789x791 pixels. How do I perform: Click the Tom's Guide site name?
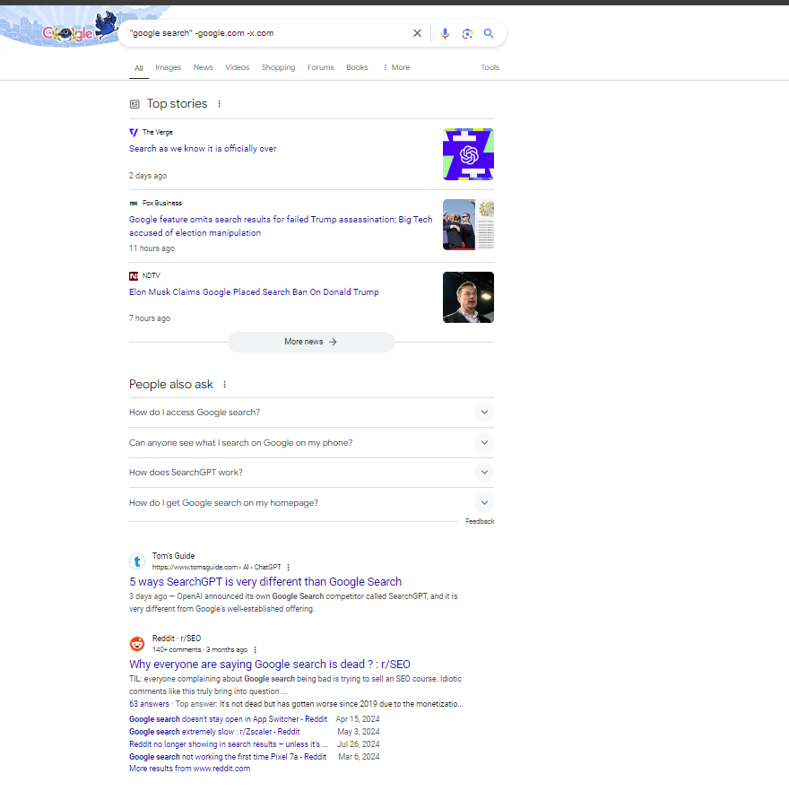coord(174,556)
